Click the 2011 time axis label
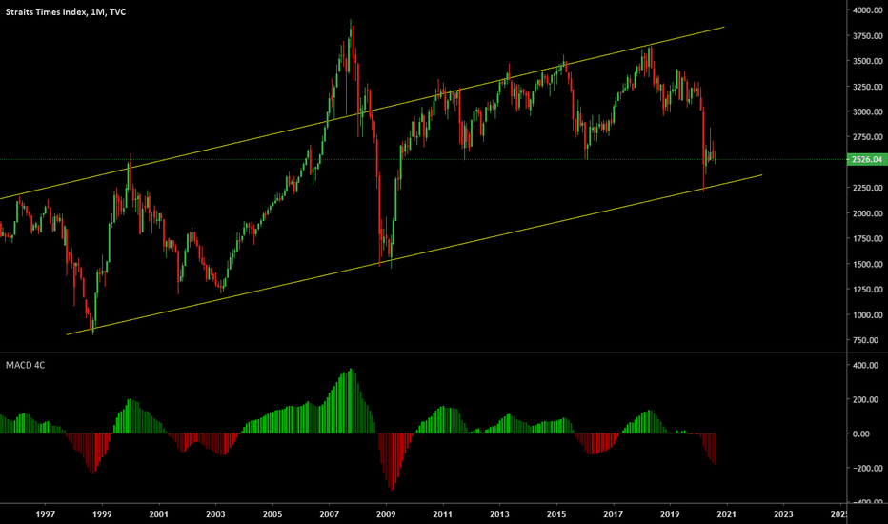The image size is (888, 524). [443, 514]
